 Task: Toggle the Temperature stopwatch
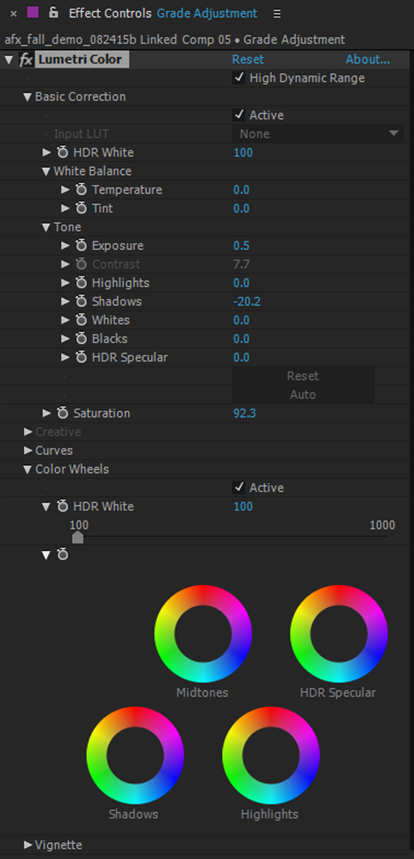pos(81,189)
